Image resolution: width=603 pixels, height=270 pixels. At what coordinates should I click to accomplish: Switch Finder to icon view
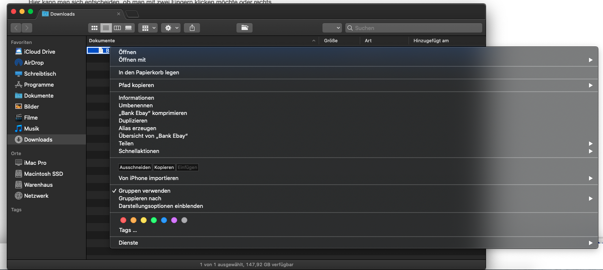pos(94,28)
